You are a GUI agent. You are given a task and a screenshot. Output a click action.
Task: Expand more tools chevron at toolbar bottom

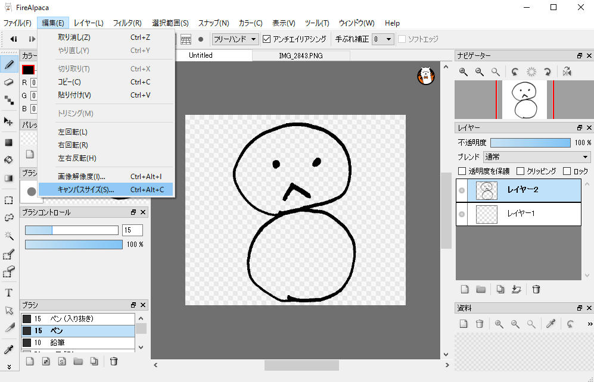pos(9,367)
